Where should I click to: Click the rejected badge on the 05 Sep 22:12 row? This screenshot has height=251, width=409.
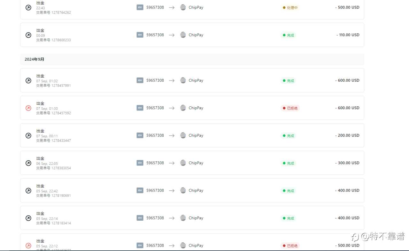tap(290, 246)
